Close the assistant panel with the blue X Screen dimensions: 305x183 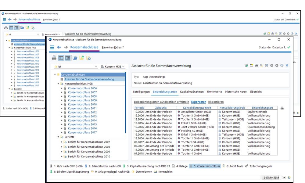tap(287, 66)
